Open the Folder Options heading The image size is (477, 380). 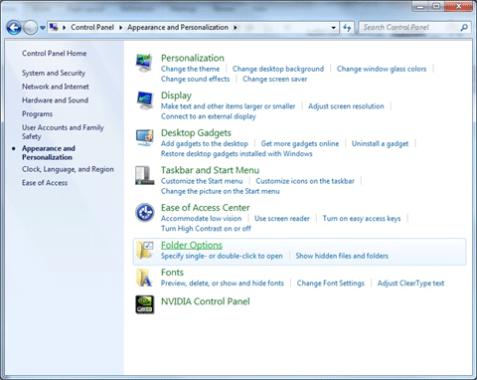pos(192,245)
